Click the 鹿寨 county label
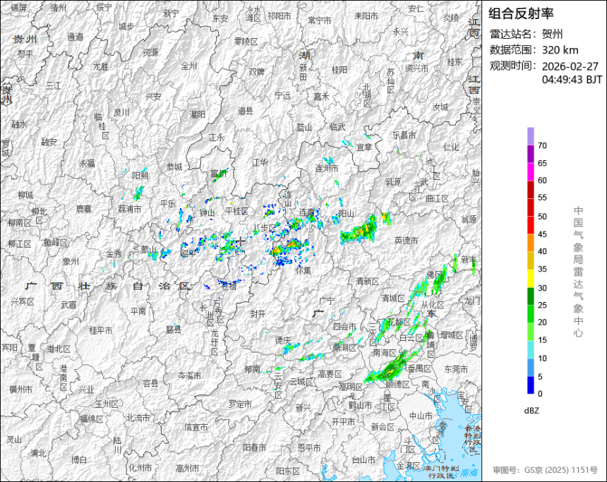This screenshot has height=482, width=607. 83,209
